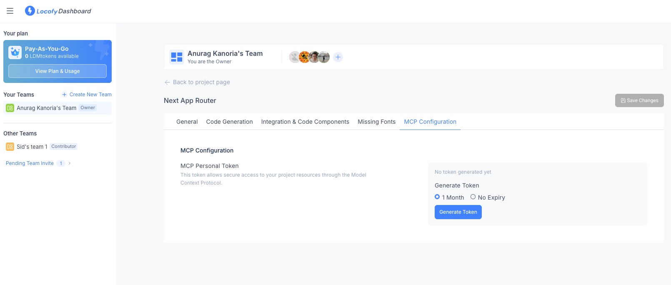Open the Integration & Code Components tab
This screenshot has width=671, height=285.
pos(305,122)
